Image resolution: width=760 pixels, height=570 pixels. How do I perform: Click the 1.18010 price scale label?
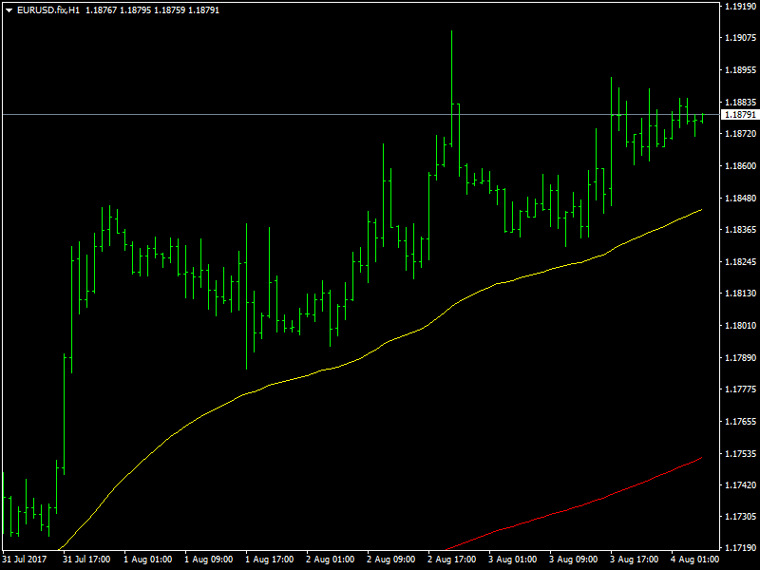coord(740,325)
